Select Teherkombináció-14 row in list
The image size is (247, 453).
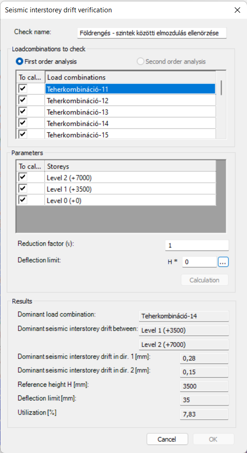click(130, 123)
